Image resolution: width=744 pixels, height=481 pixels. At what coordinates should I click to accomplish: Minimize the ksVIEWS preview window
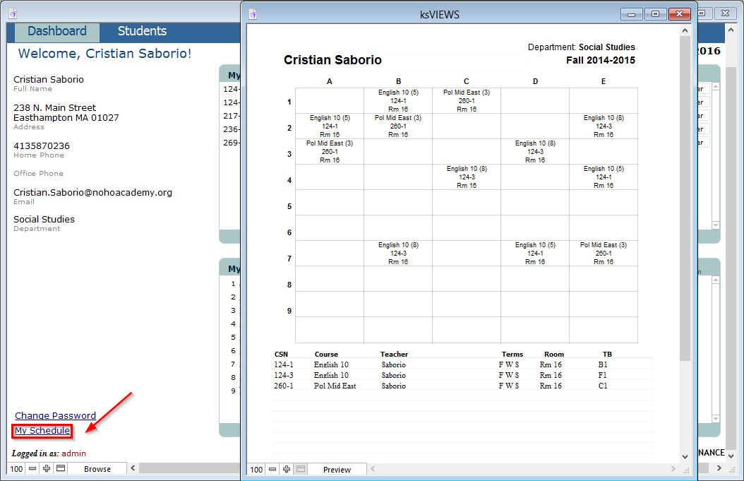coord(632,13)
